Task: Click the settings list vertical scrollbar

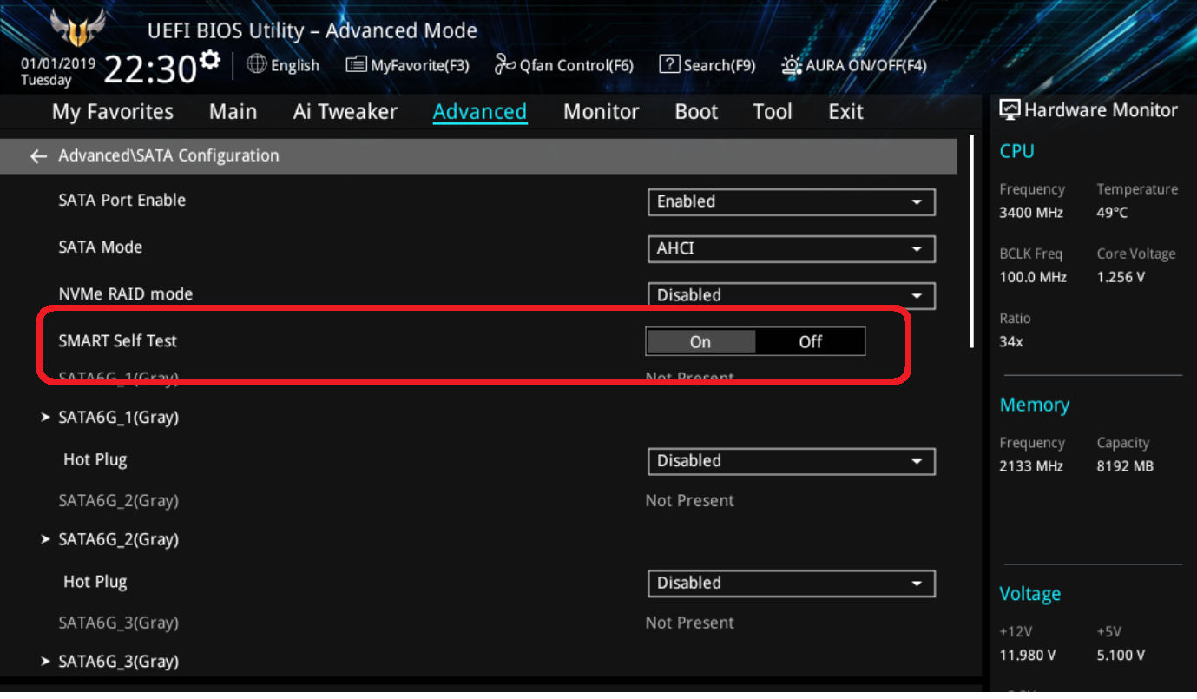Action: (x=971, y=241)
